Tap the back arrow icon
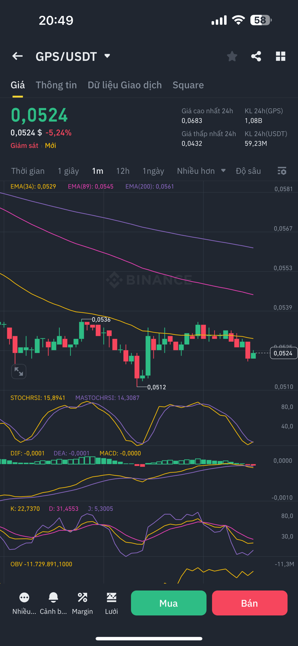298x646 pixels. 17,56
